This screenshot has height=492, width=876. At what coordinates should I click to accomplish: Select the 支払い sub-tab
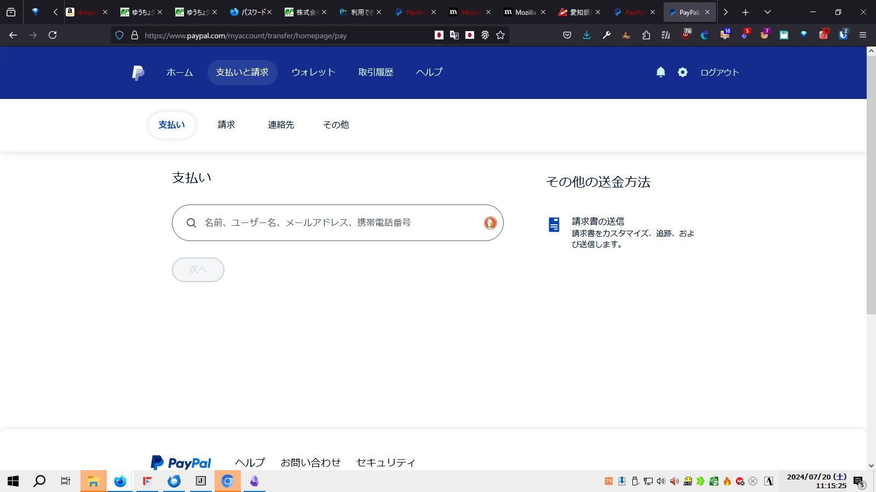[171, 125]
